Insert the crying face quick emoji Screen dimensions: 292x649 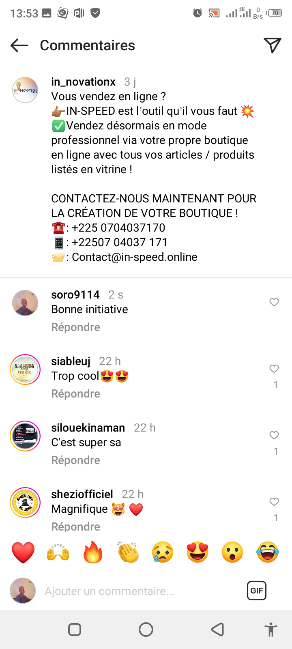coord(163,552)
